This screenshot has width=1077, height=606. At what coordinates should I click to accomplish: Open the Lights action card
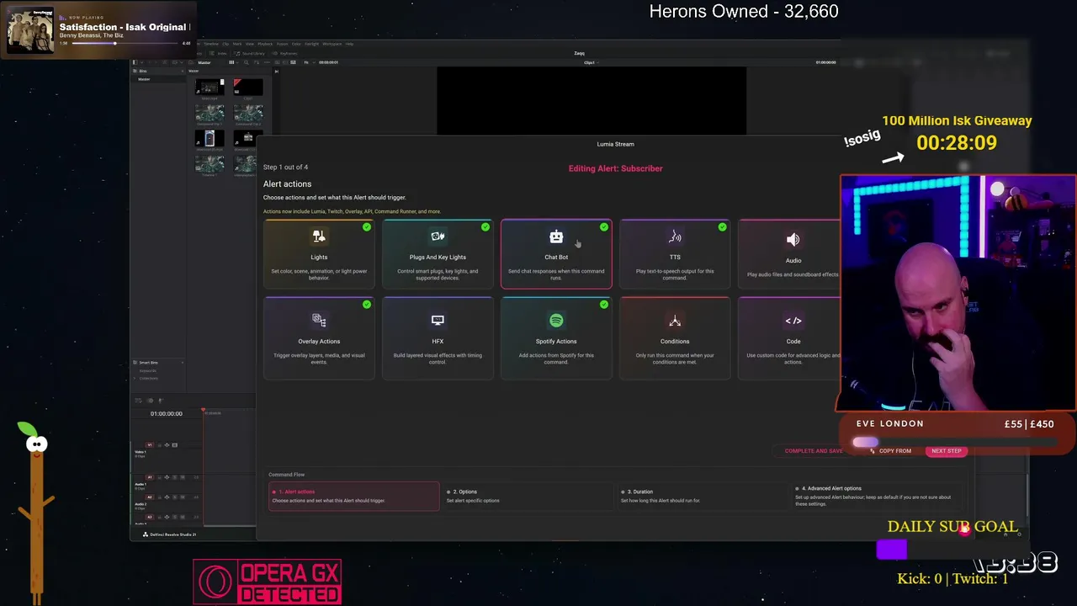(x=319, y=253)
